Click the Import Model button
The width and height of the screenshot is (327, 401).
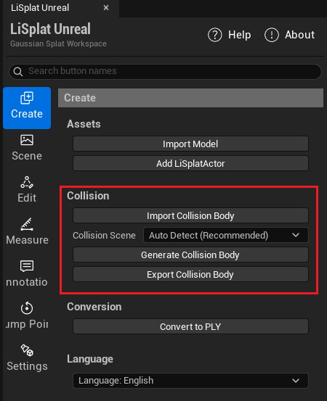coord(190,144)
